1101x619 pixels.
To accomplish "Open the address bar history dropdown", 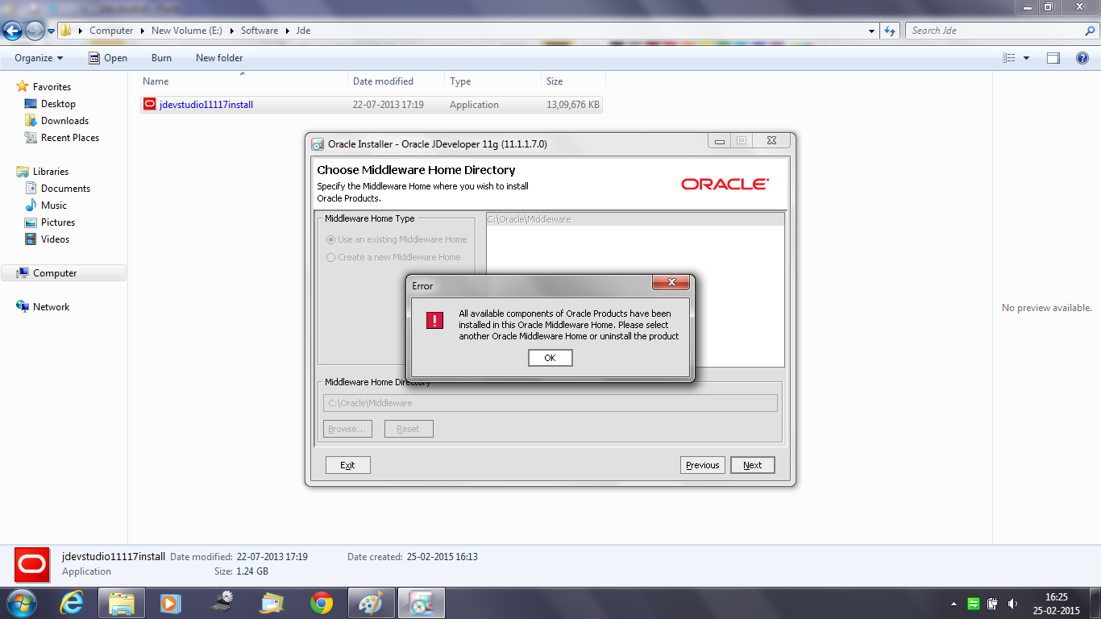I will click(872, 31).
